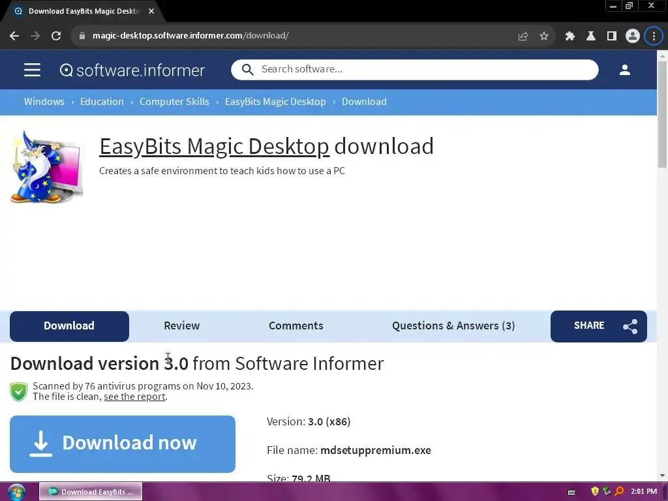Viewport: 668px width, 501px height.
Task: Open the user account icon in header
Action: (624, 70)
